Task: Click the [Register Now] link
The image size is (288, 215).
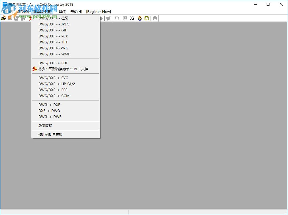Action: pyautogui.click(x=98, y=11)
